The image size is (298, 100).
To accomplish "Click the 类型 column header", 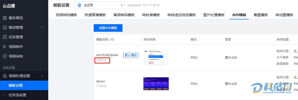I will pyautogui.click(x=228, y=39).
